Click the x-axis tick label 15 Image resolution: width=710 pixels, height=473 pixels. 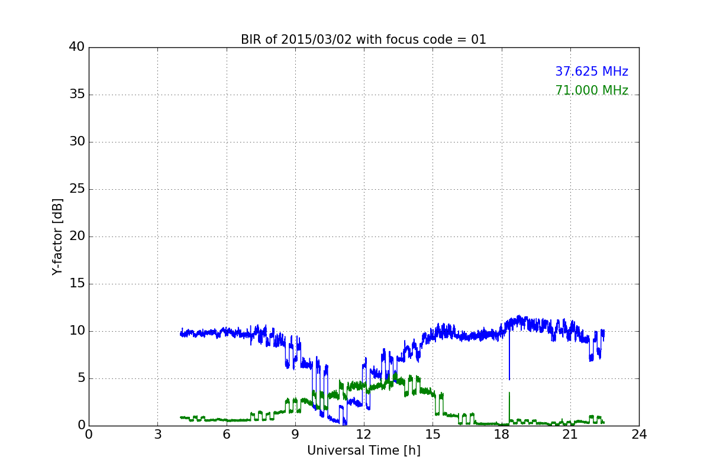pyautogui.click(x=433, y=435)
